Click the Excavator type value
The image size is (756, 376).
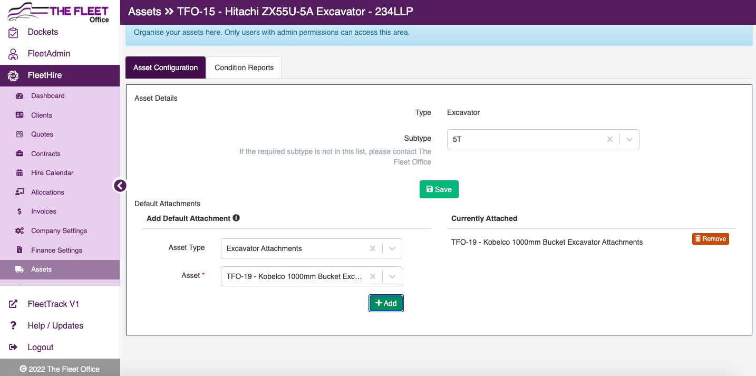point(463,112)
